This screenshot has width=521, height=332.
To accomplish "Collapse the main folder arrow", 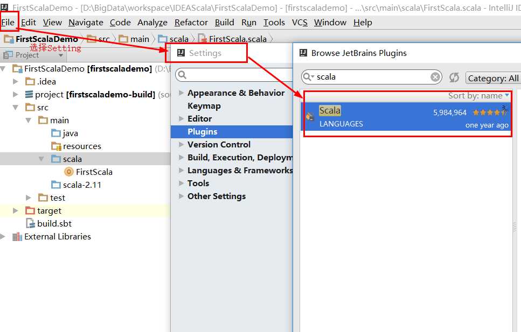I will (x=28, y=120).
